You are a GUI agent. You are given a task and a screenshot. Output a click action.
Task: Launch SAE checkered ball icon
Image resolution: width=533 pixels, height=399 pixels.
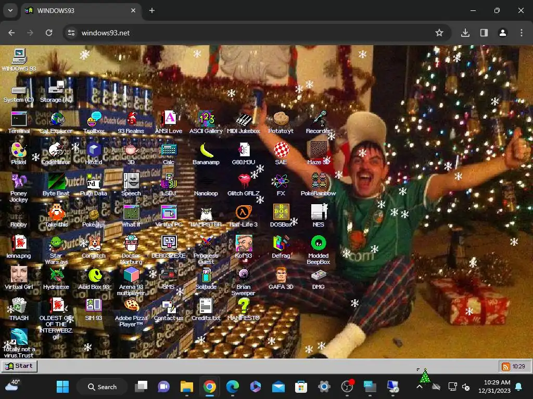tap(281, 154)
